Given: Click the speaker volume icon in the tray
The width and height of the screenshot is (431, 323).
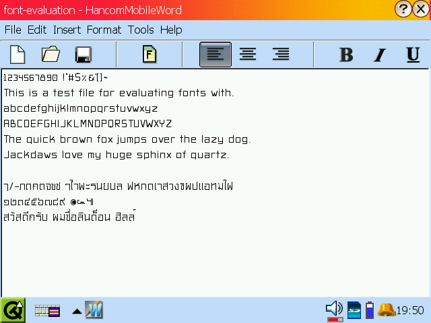Looking at the screenshot, I should coord(334,310).
